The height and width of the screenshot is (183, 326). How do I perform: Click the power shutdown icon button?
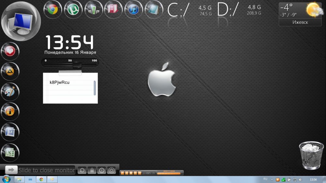(111, 170)
